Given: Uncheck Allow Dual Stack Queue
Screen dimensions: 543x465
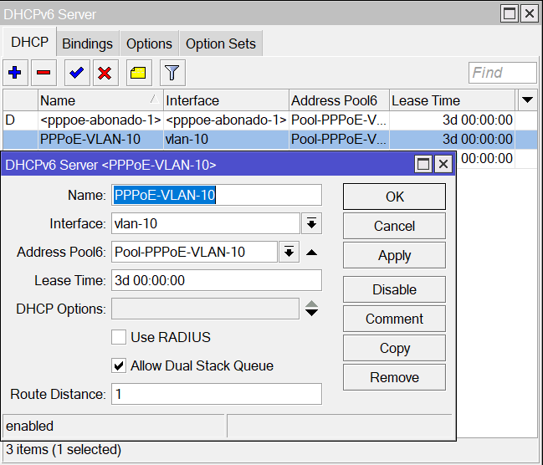Looking at the screenshot, I should (x=119, y=365).
